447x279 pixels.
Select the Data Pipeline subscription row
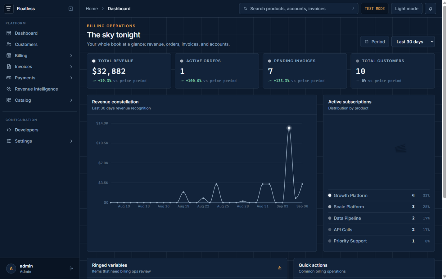tap(379, 218)
